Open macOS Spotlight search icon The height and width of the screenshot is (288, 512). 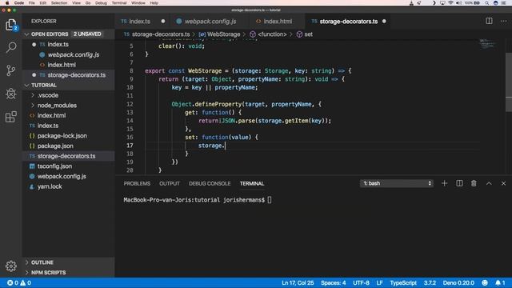pyautogui.click(x=486, y=3)
